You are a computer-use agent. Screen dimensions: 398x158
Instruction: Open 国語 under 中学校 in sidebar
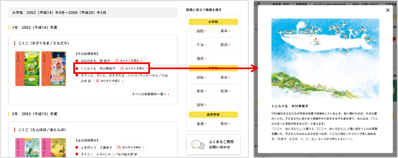tap(201, 77)
